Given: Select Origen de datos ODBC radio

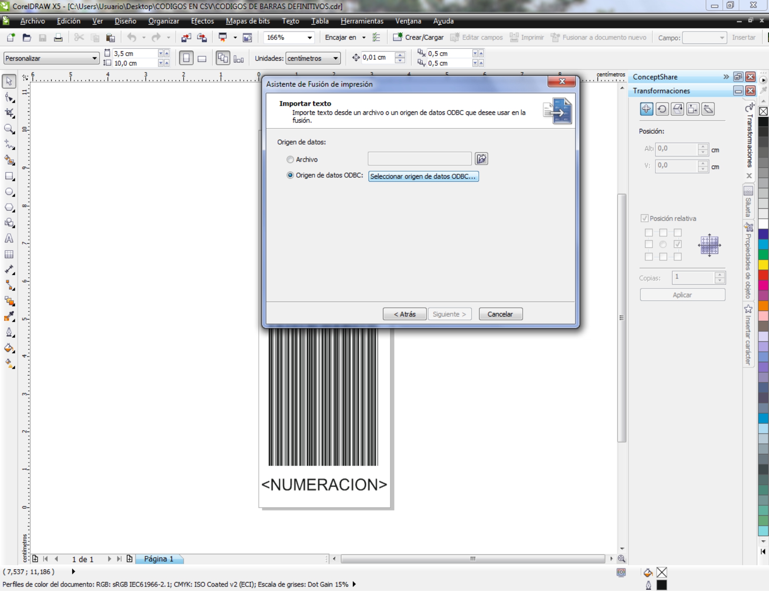Looking at the screenshot, I should tap(290, 175).
